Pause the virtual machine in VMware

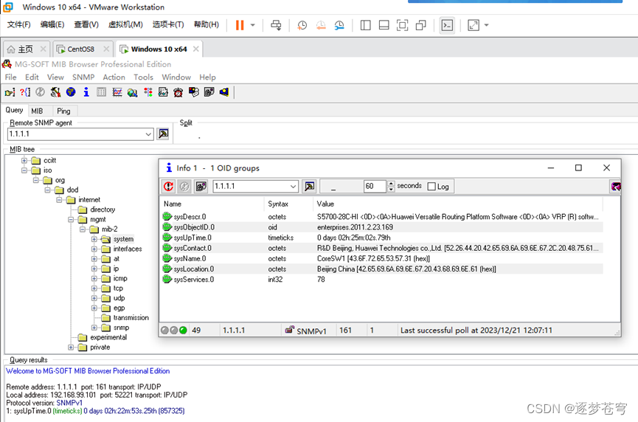coord(240,25)
